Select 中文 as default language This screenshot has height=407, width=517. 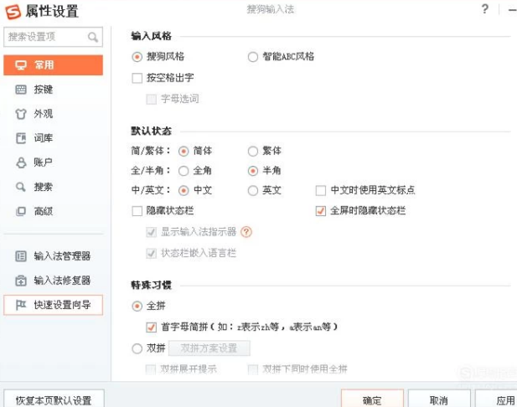(x=184, y=190)
